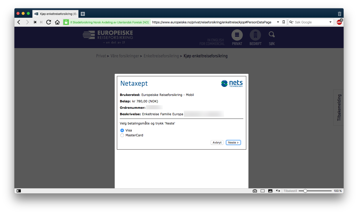This screenshot has height=214, width=358.
Task: Click the kr 780,00 (NOK) amount
Action: pyautogui.click(x=145, y=101)
